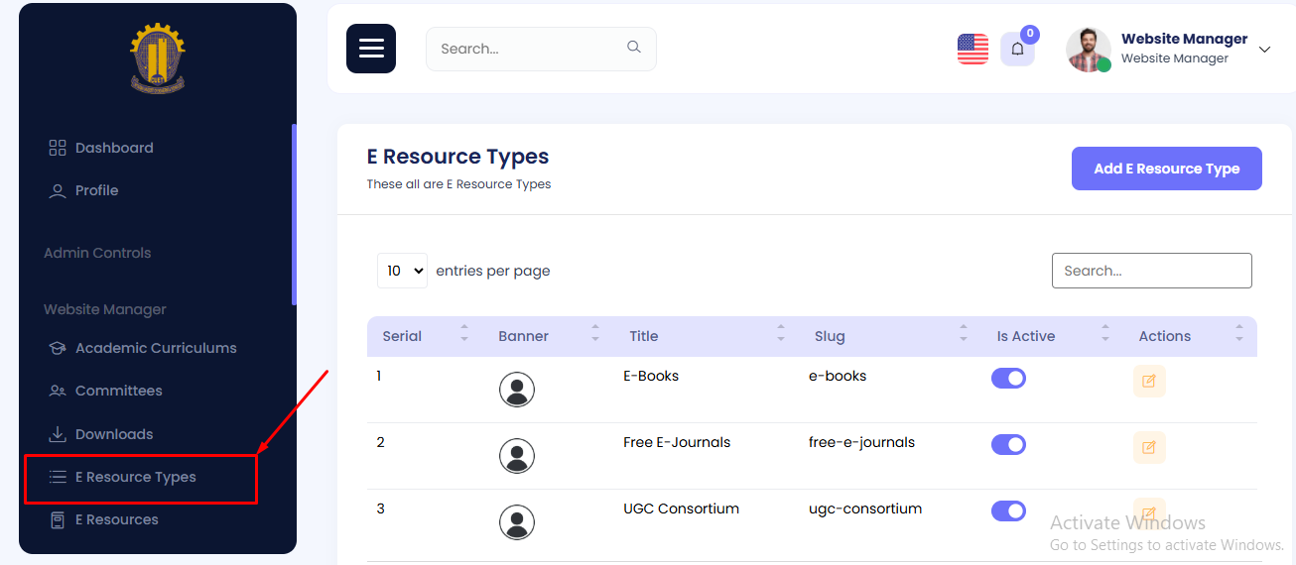Expand the Website Manager user menu chevron
Image resolution: width=1296 pixels, height=565 pixels.
tap(1264, 50)
